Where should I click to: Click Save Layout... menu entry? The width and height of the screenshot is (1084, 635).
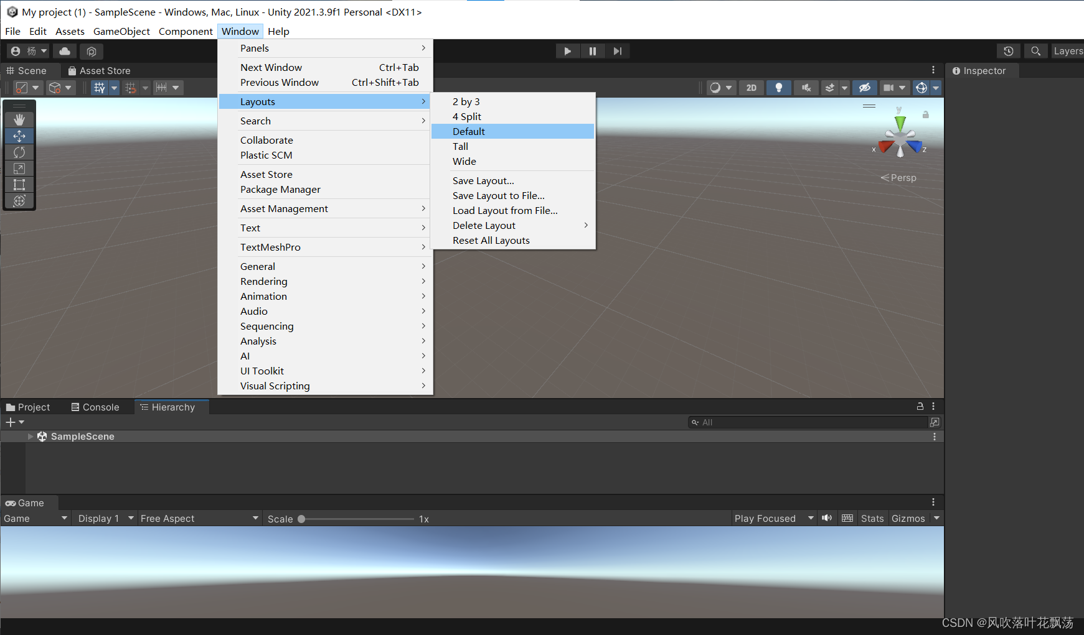pos(512,180)
